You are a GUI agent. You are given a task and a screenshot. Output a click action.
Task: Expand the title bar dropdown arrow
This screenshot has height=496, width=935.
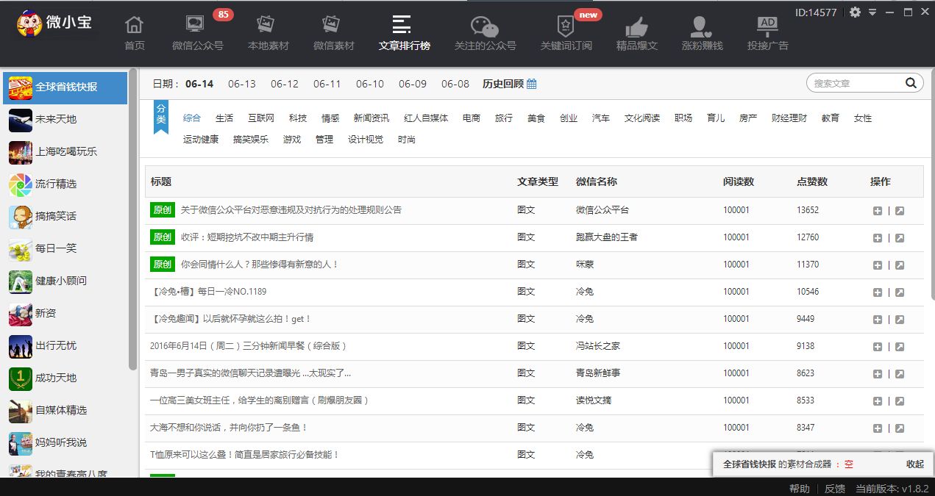pyautogui.click(x=872, y=12)
